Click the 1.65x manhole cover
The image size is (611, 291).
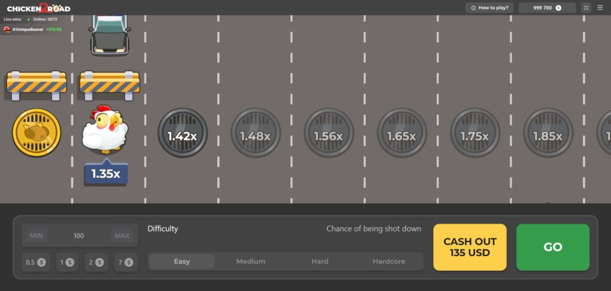click(x=402, y=133)
